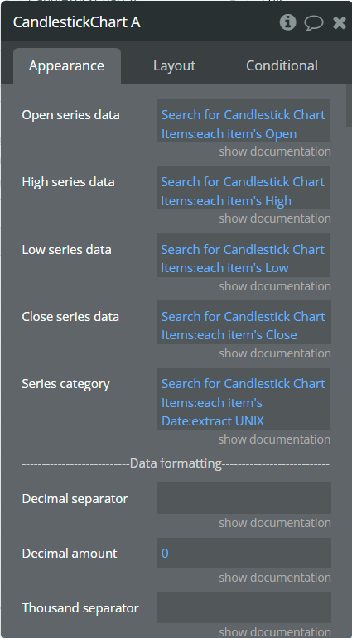Image resolution: width=352 pixels, height=638 pixels.
Task: Edit the Low series data expression
Action: pyautogui.click(x=244, y=256)
